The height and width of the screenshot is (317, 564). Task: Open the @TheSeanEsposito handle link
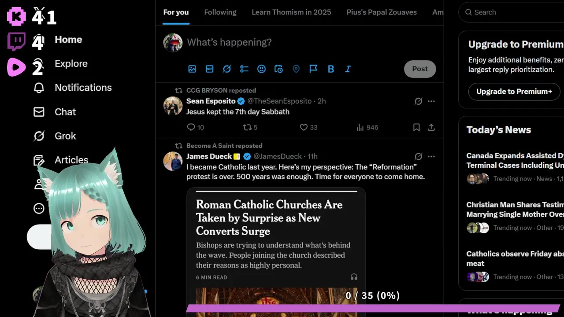tap(280, 101)
